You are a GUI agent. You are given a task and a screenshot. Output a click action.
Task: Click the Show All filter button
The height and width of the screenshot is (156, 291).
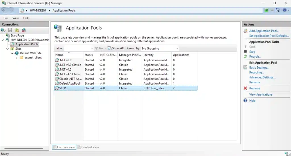pyautogui.click(x=115, y=48)
